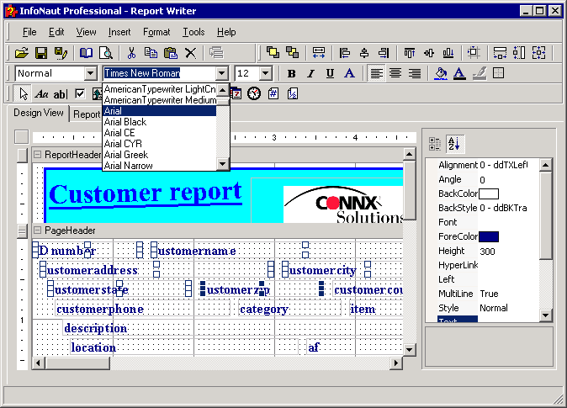Click the design area's vertical scroll-down arrow
The width and height of the screenshot is (567, 408).
(409, 349)
